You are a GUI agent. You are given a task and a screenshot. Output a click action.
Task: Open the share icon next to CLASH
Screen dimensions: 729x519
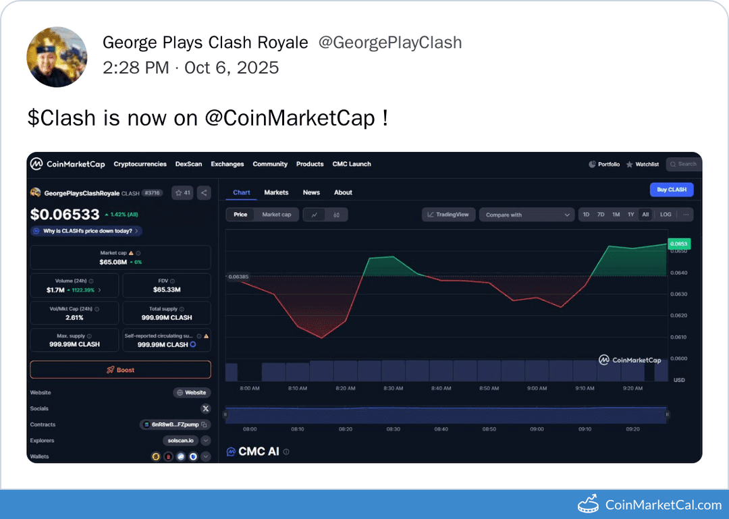tap(204, 192)
